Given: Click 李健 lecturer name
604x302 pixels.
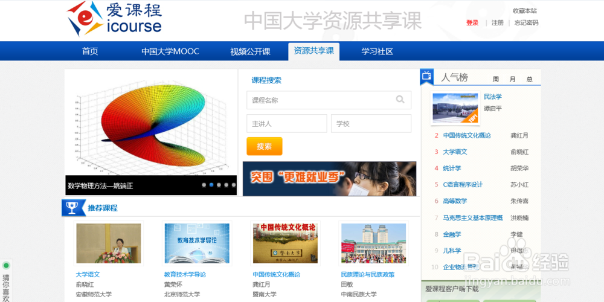Looking at the screenshot, I should (516, 234).
